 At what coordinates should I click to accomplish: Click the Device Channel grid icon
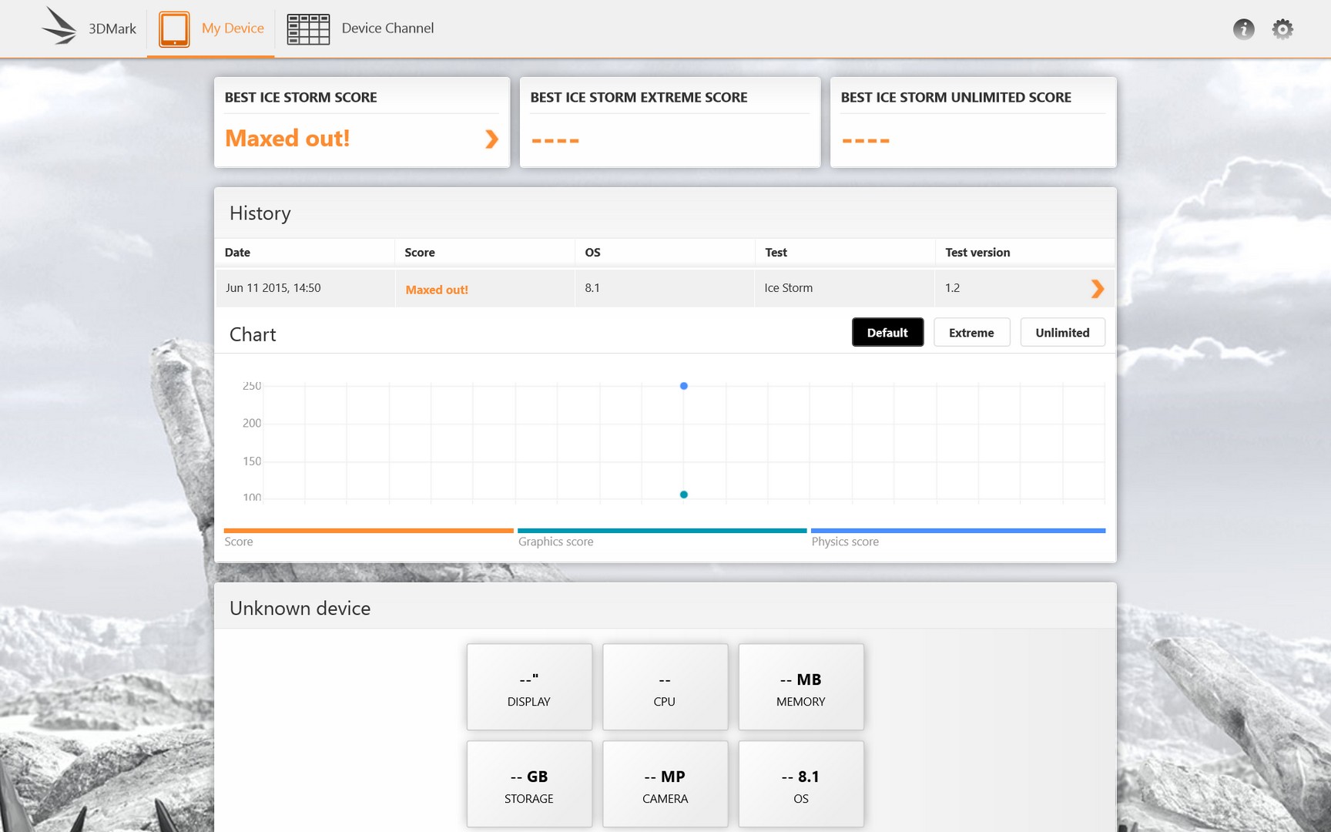[308, 29]
